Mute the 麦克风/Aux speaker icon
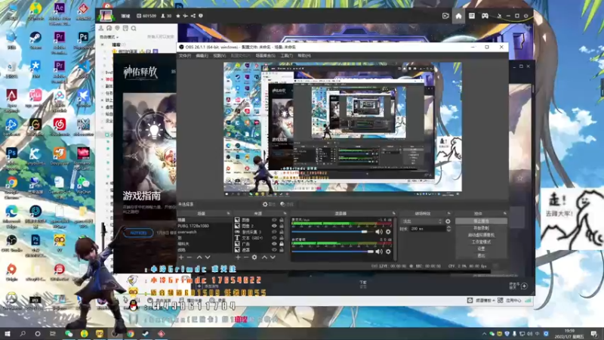Screen dimensions: 604x340 pyautogui.click(x=379, y=232)
